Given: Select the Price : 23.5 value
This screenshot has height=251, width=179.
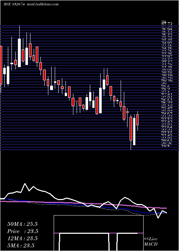Looking at the screenshot, I should pos(23,231).
